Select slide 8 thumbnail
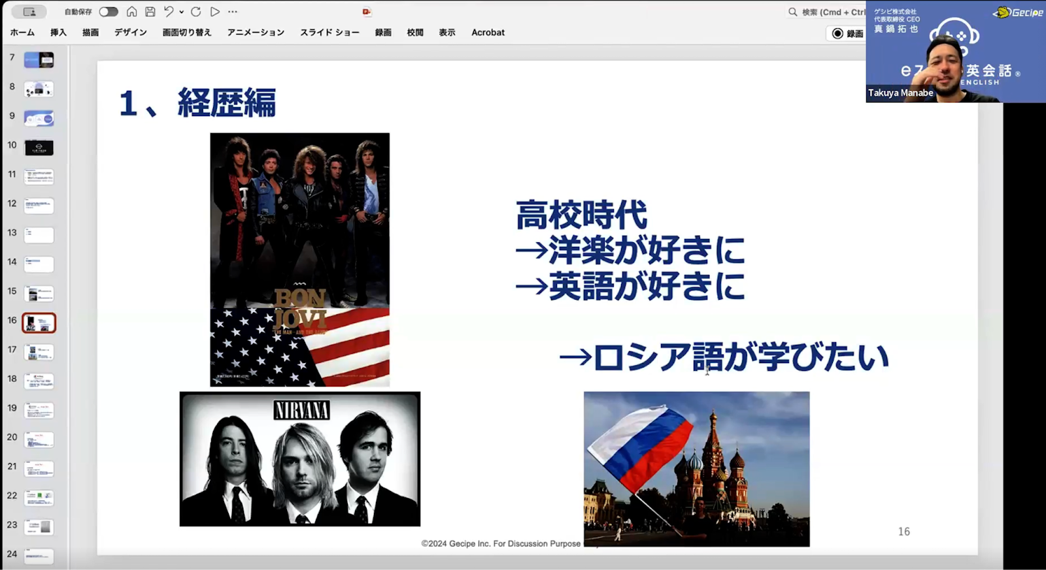 pos(39,89)
